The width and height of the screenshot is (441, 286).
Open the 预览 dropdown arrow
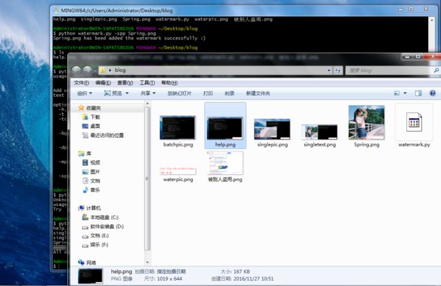click(127, 94)
